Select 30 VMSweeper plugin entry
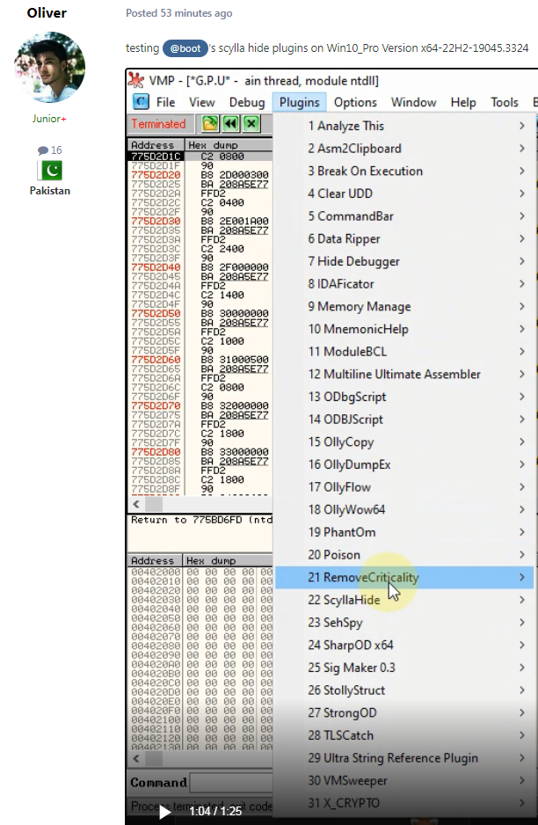 click(x=404, y=781)
